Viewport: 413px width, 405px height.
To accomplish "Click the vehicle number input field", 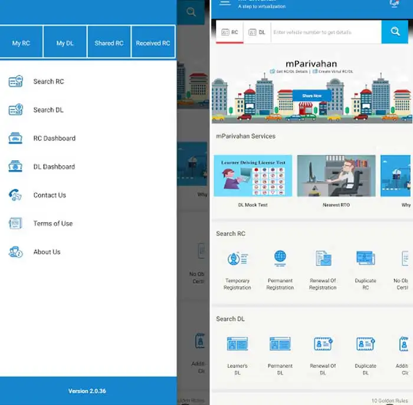I will click(x=324, y=32).
